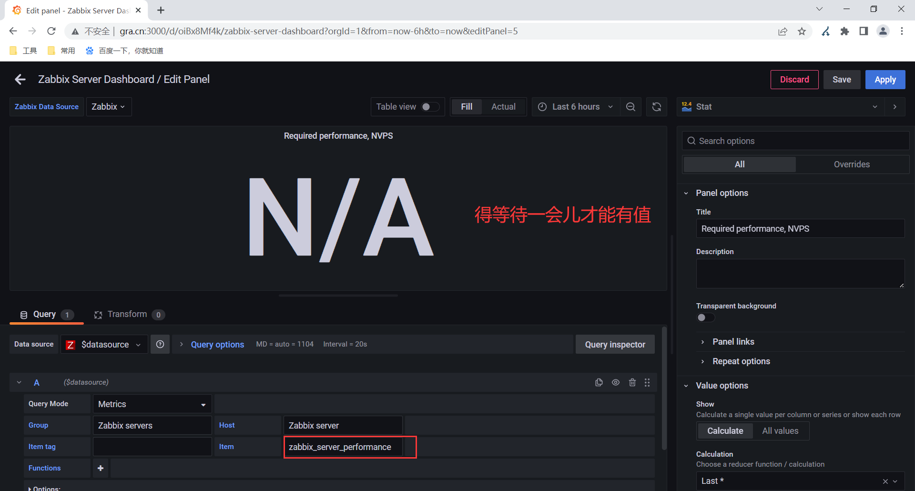The height and width of the screenshot is (491, 915).
Task: Select Fill display mode
Action: [467, 107]
